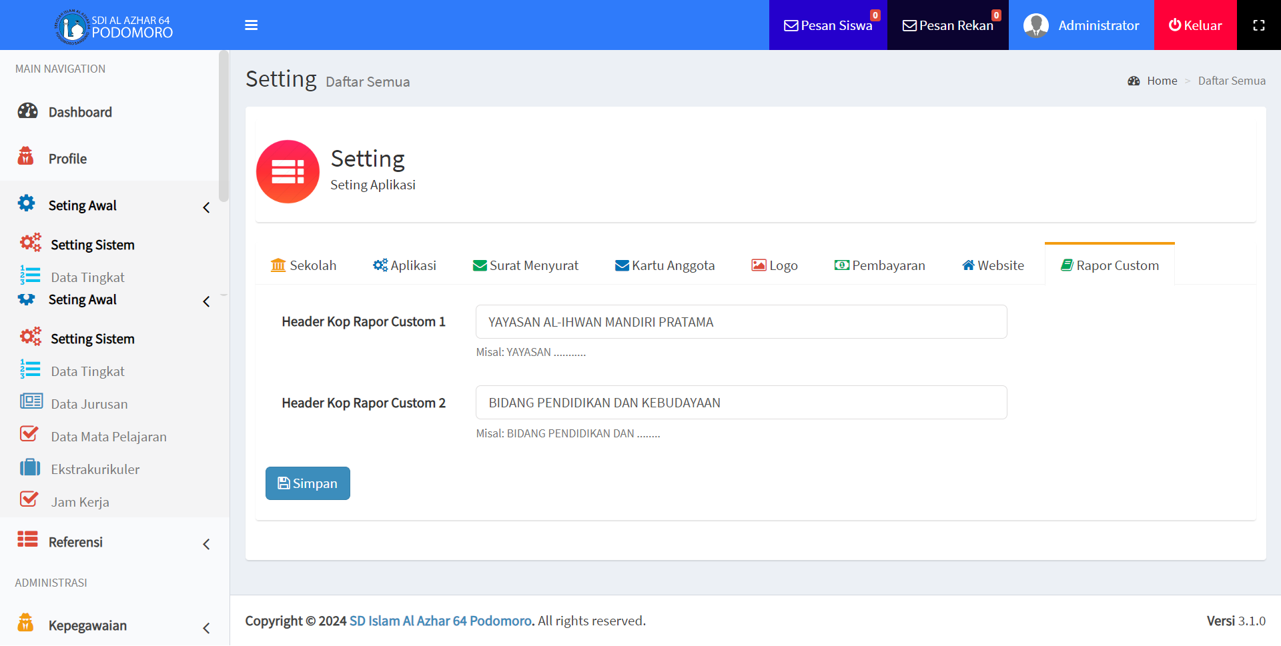Click the Header Kop Rapor Custom 1 field
Image resolution: width=1281 pixels, height=646 pixels.
click(741, 322)
